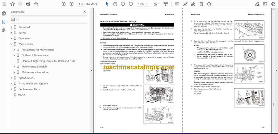Close the Bookmarks panel
The width and height of the screenshot is (278, 134).
[85, 12]
